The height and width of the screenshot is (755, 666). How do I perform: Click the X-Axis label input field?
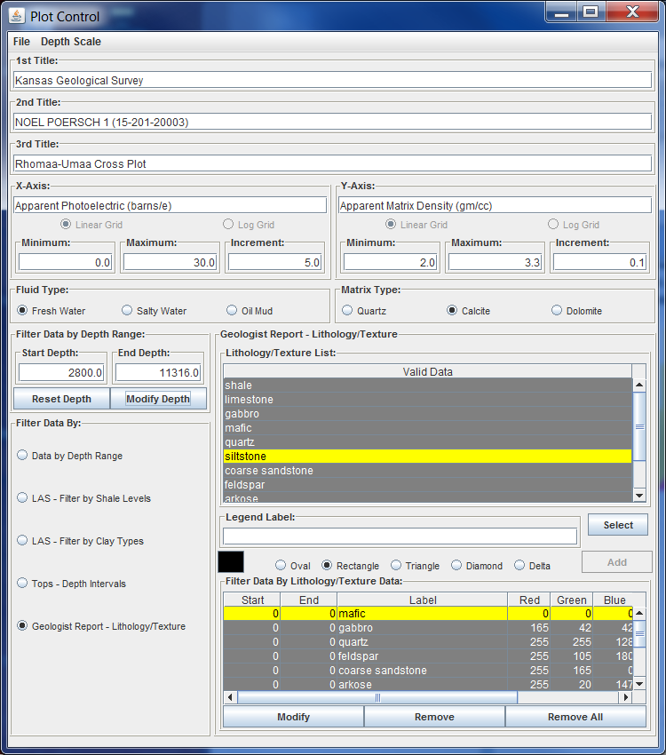(170, 205)
